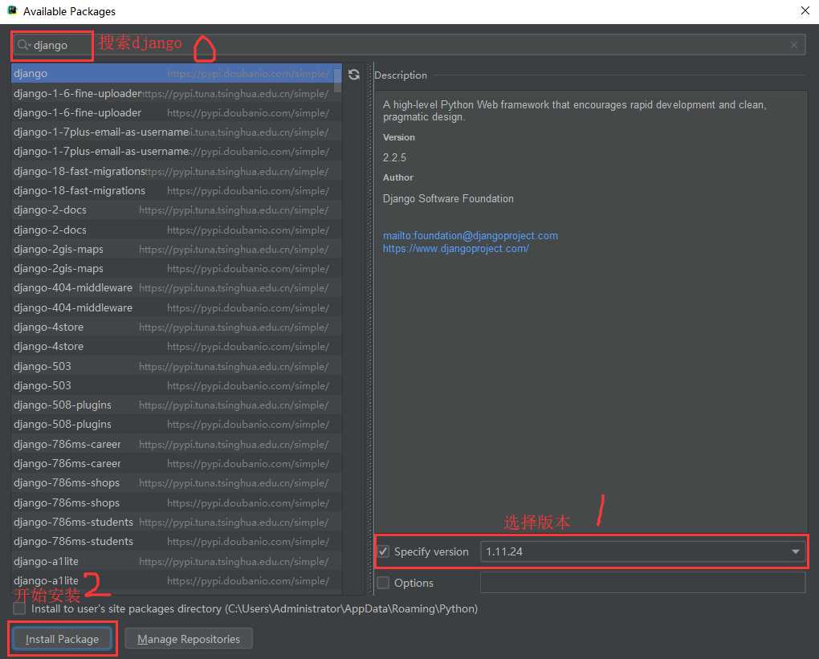Viewport: 819px width, 659px height.
Task: Select django-a1lite tsinghua row
Action: pyautogui.click(x=177, y=561)
